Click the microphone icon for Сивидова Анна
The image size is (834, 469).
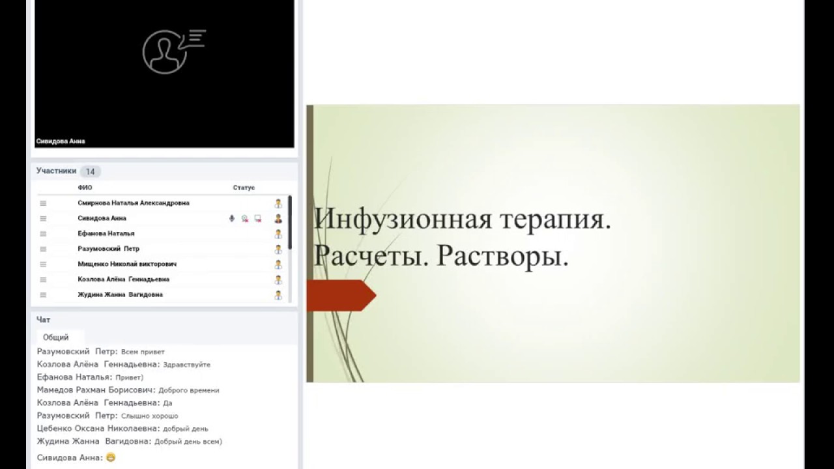[x=231, y=219]
